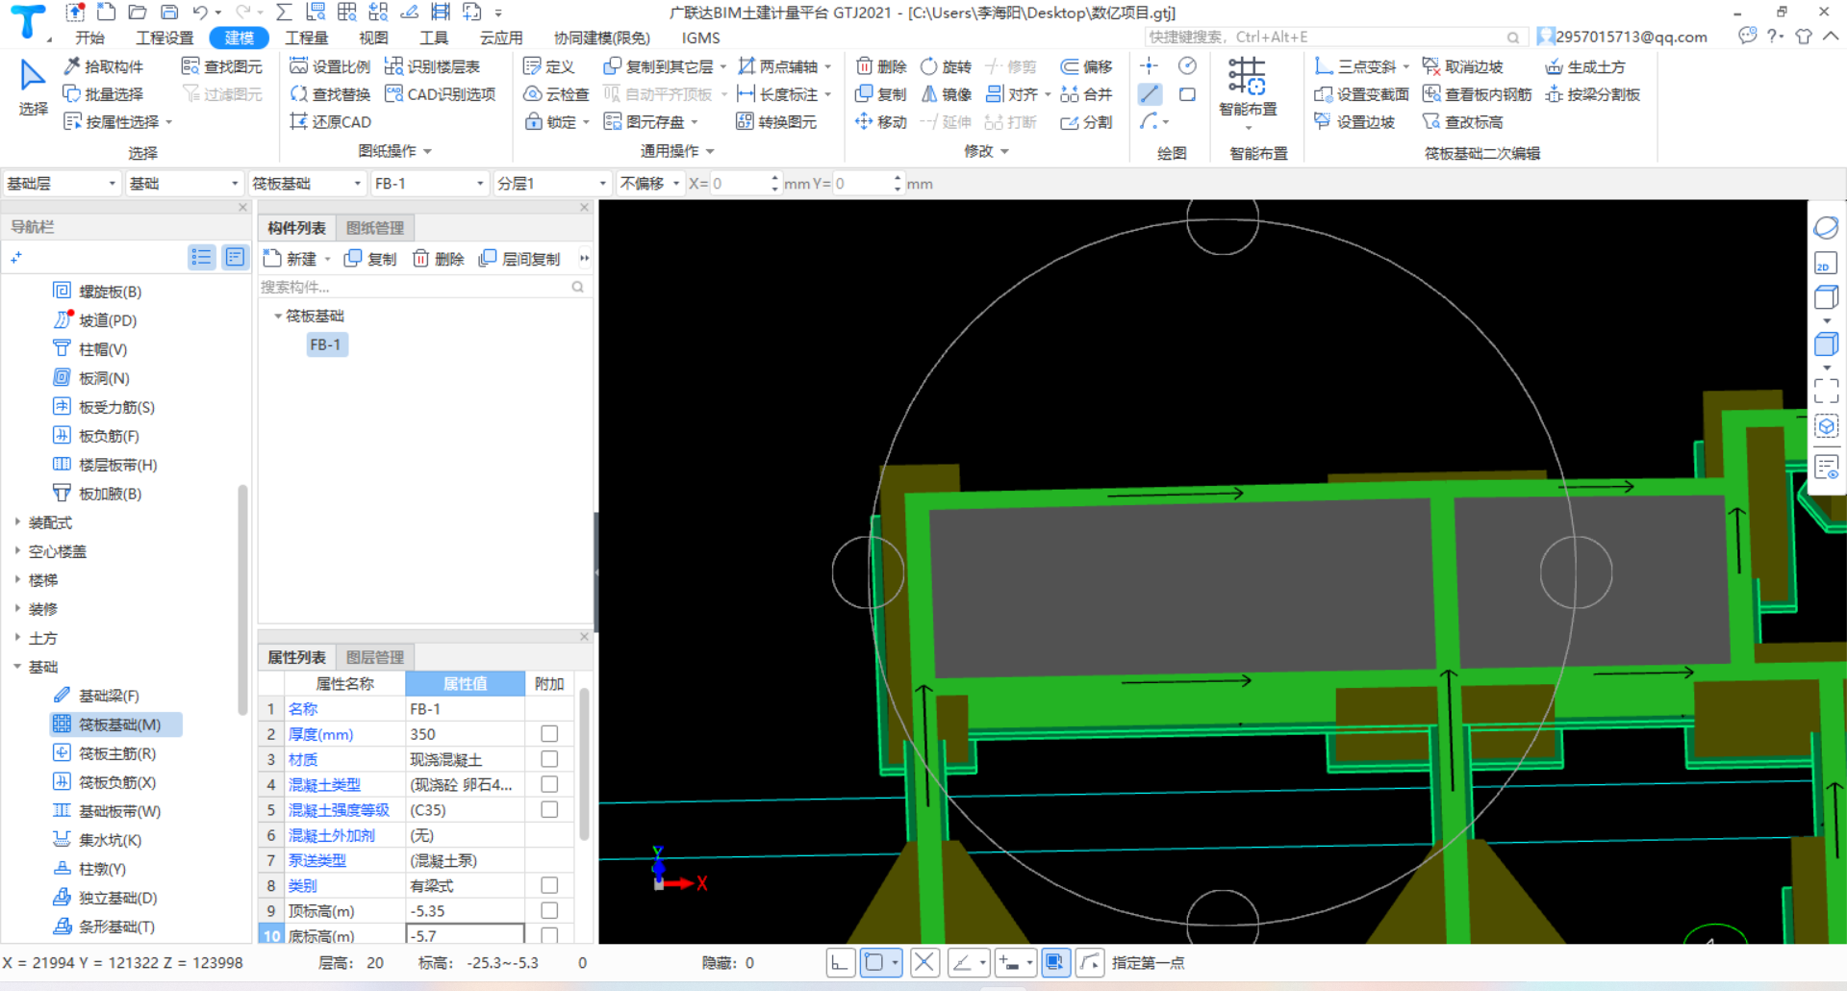Open the 不偏移 offset mode dropdown
1847x991 pixels.
[649, 184]
